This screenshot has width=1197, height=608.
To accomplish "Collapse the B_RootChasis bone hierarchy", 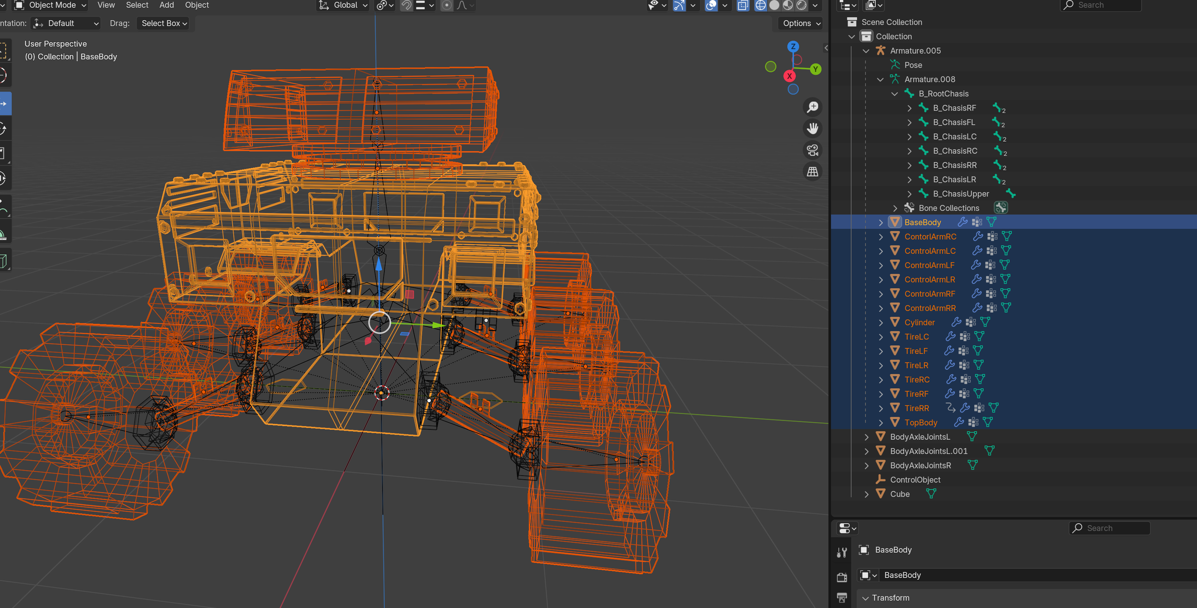I will tap(894, 94).
